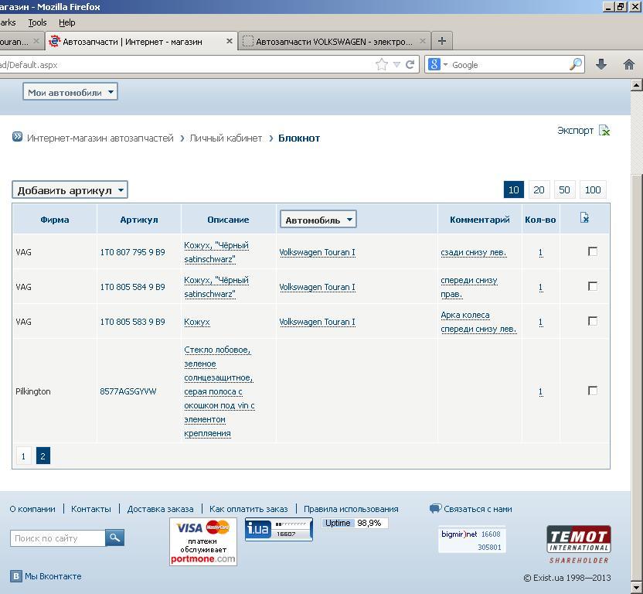Focus the Поиск по сайту search field
The image size is (643, 594).
[x=58, y=538]
